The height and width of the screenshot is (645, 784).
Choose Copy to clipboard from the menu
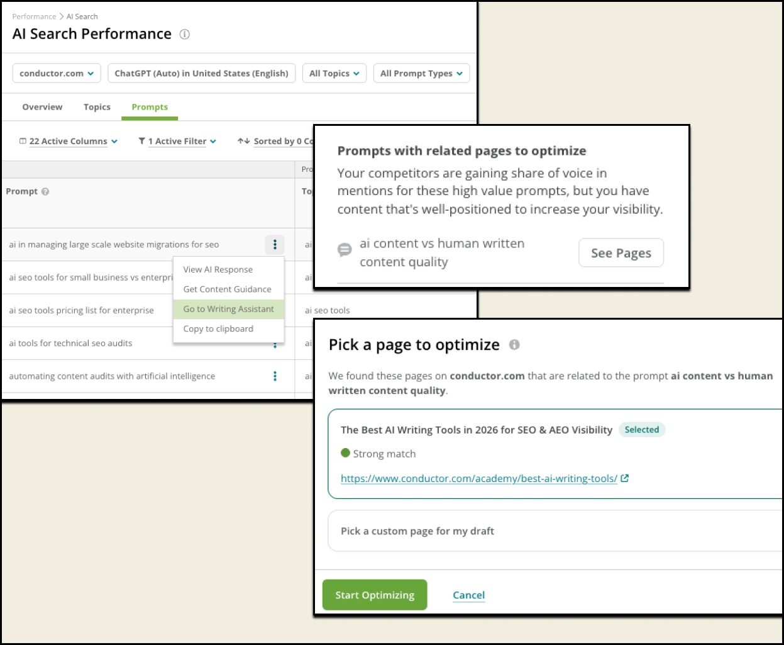[x=228, y=329]
